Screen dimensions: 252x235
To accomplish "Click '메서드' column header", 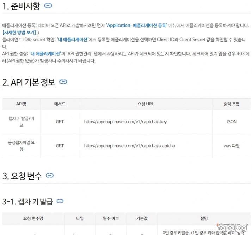I will pos(60,104).
